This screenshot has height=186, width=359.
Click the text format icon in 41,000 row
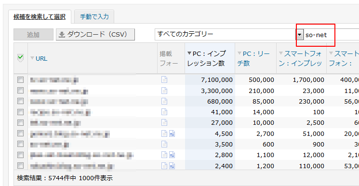(164, 112)
